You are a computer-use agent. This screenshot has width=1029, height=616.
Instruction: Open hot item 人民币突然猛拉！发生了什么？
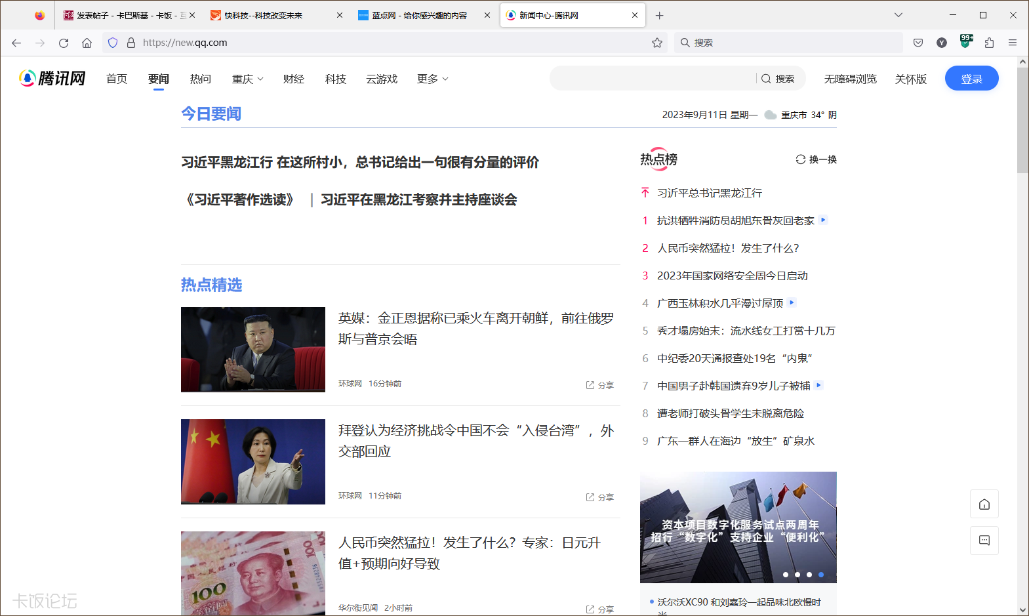[728, 248]
